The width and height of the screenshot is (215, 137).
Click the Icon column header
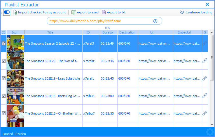(x=15, y=32)
